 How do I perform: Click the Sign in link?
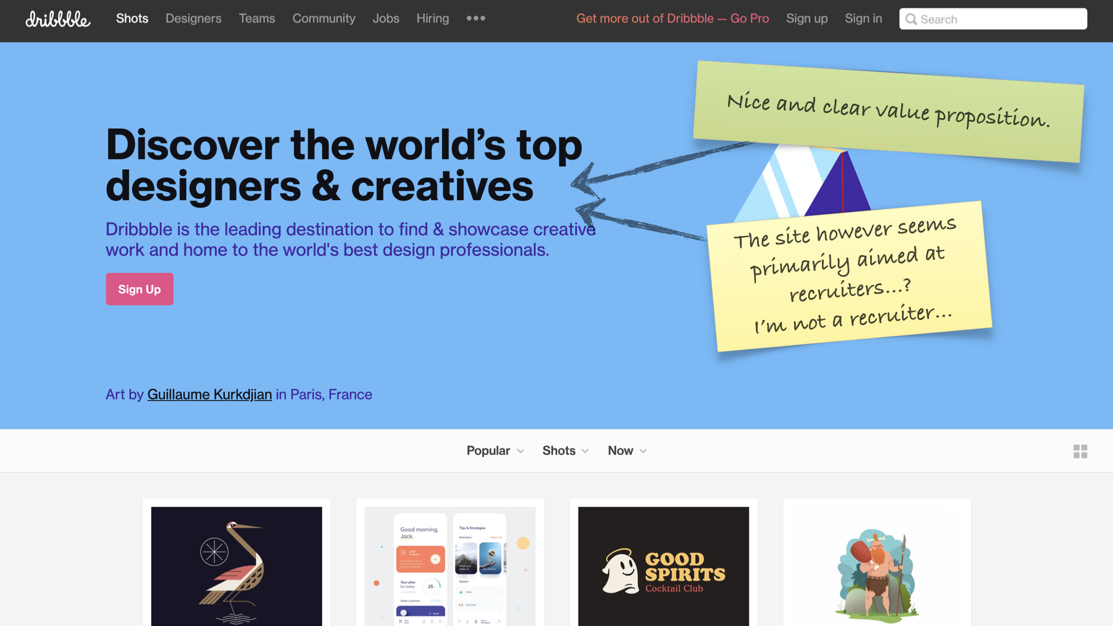coord(863,18)
